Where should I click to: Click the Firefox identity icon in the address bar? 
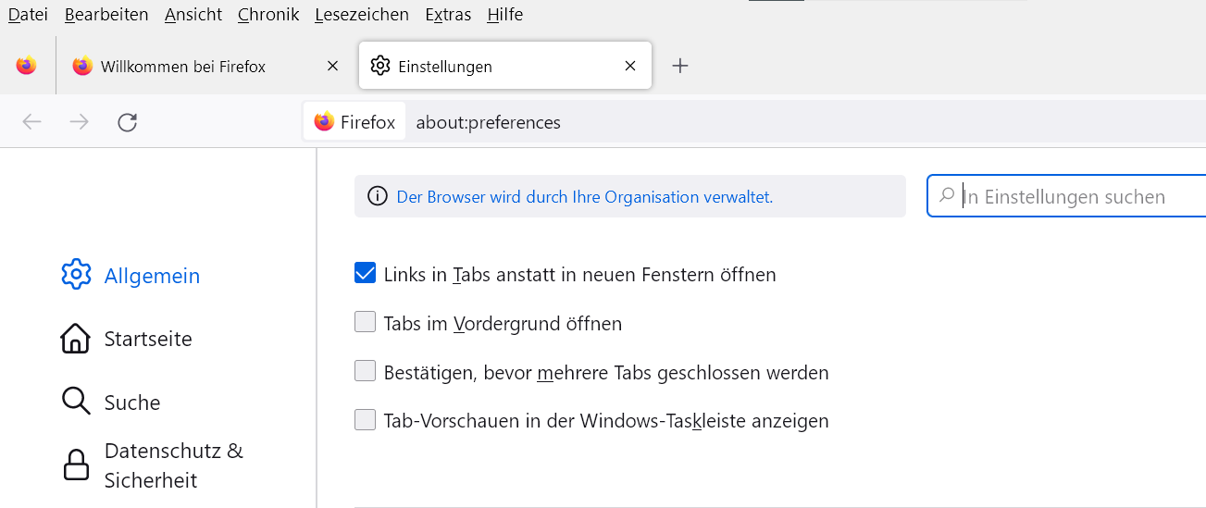coord(324,122)
